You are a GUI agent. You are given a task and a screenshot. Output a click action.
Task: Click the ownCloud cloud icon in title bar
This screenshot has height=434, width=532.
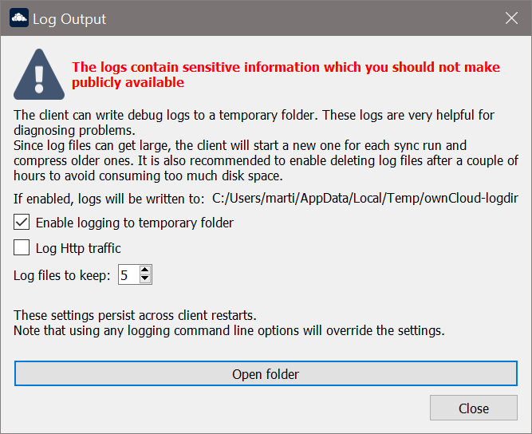point(18,18)
